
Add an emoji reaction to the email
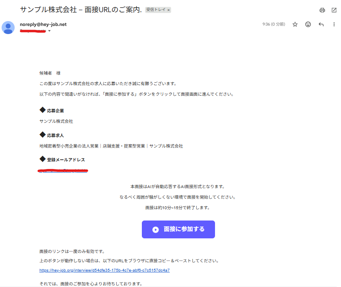coord(308,24)
